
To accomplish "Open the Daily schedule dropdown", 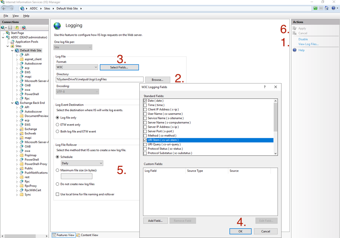I will [101, 163].
